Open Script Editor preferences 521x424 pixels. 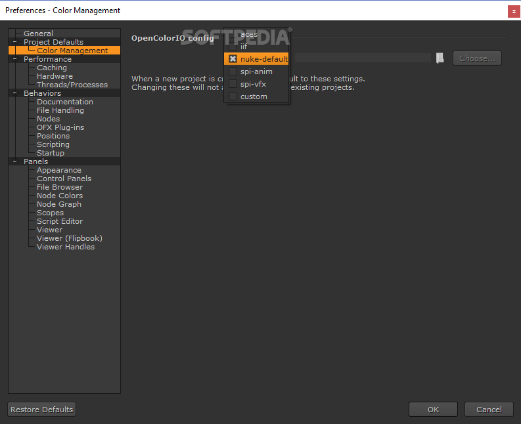click(60, 221)
